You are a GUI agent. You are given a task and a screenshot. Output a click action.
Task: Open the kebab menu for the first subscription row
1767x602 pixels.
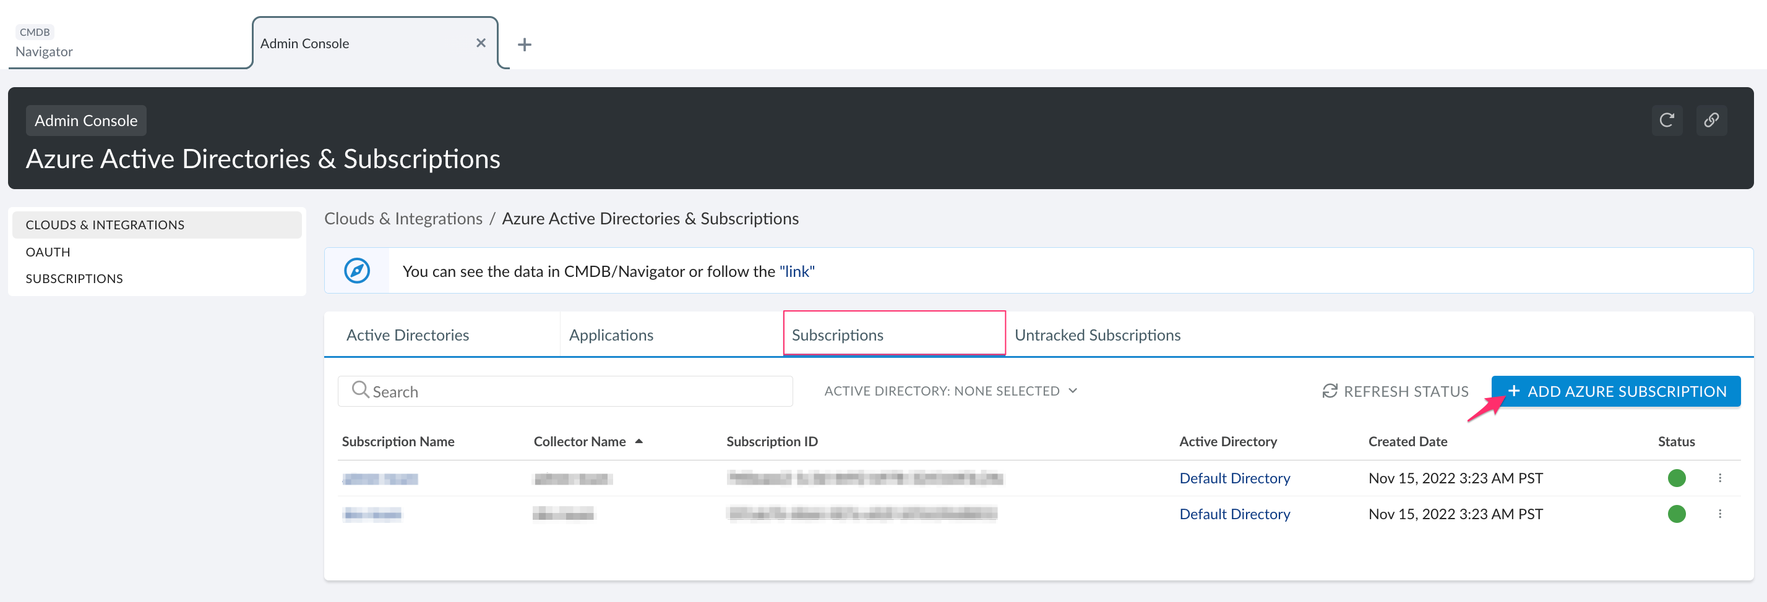(1722, 478)
